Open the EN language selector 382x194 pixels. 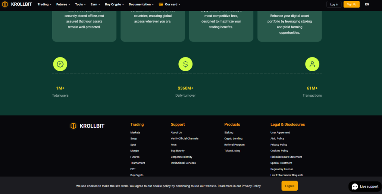367,4
